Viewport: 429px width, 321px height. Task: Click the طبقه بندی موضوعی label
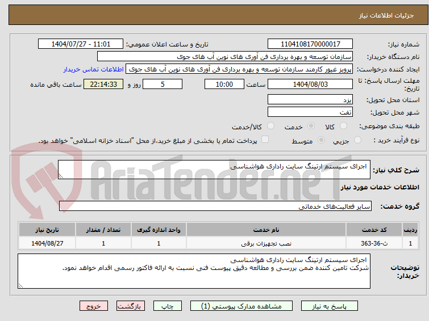389,126
